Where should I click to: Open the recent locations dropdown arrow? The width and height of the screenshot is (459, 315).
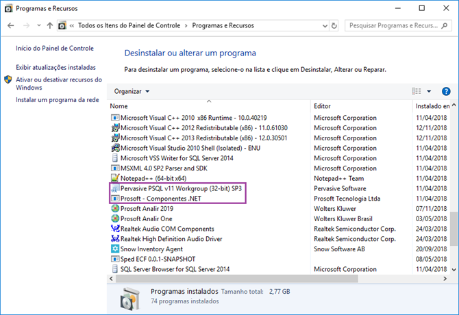point(39,25)
